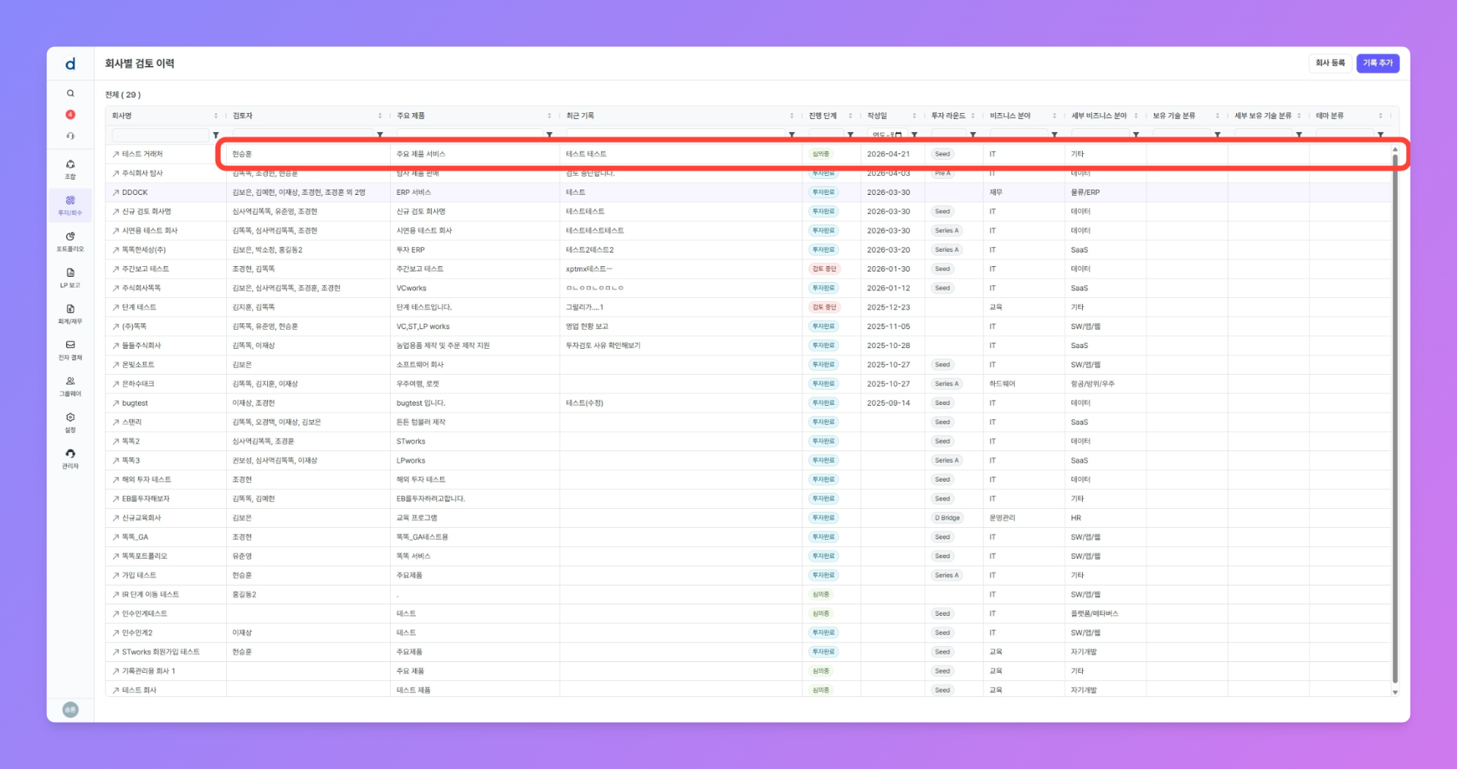Open the 투자 라운드 filter funnel
The height and width of the screenshot is (769, 1457).
[x=973, y=135]
